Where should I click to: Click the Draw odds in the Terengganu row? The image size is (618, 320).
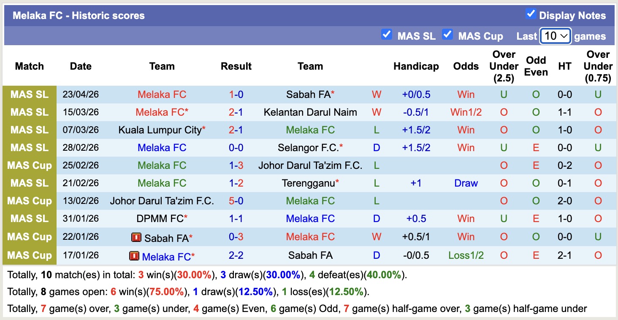(x=466, y=183)
